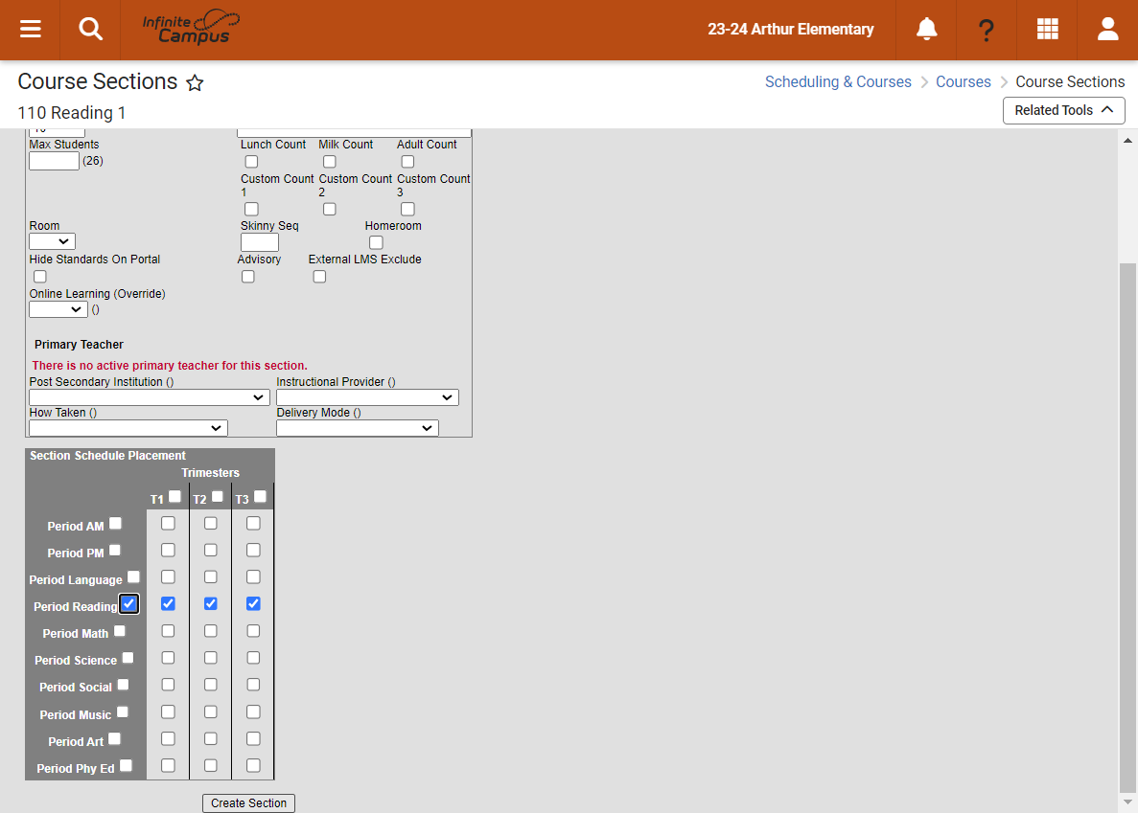
Task: Check Hide Standards On Portal
Action: click(x=40, y=276)
